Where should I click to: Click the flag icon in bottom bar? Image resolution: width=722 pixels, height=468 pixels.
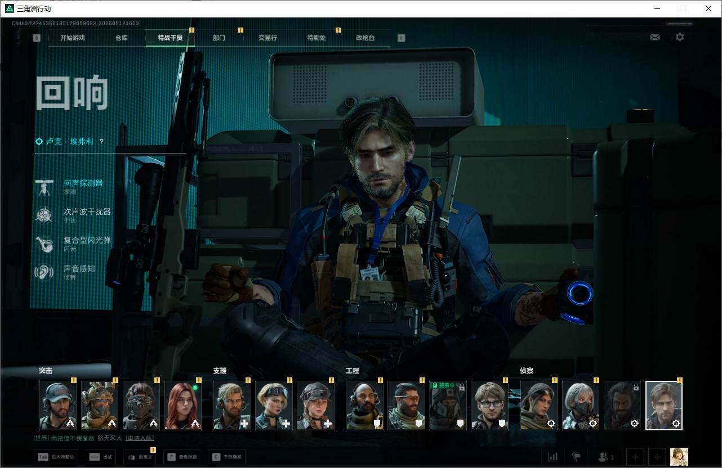pos(576,457)
